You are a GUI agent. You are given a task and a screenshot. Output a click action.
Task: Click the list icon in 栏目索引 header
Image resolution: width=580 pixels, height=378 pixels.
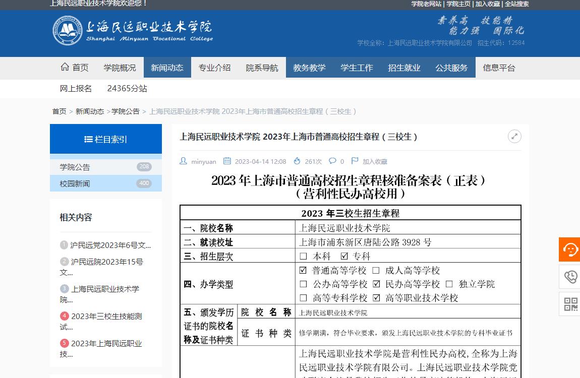[x=88, y=139]
